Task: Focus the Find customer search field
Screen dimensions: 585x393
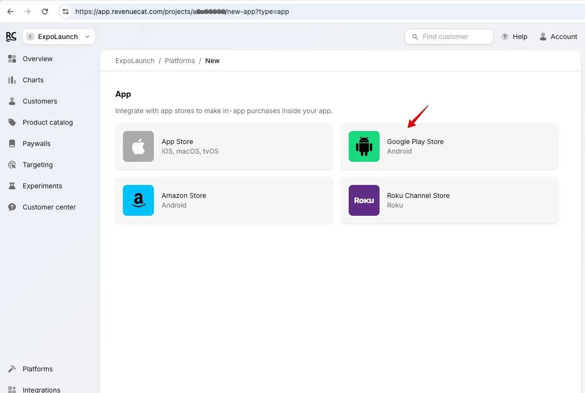Action: pos(449,37)
